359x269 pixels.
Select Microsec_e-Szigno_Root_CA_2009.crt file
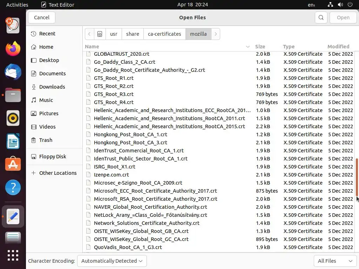(x=219, y=183)
